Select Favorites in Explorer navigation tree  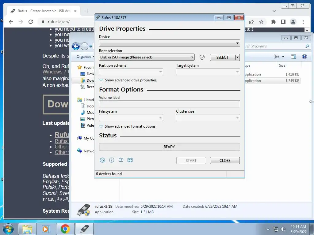click(86, 67)
